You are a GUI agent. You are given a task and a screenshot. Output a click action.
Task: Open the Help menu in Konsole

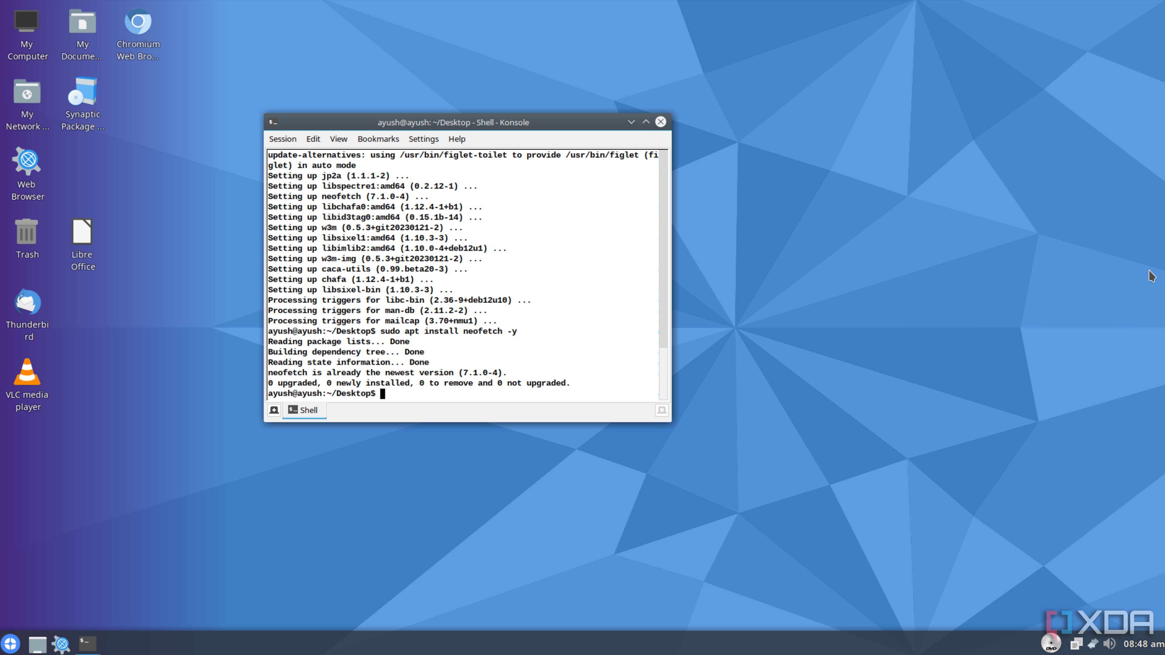(x=457, y=139)
